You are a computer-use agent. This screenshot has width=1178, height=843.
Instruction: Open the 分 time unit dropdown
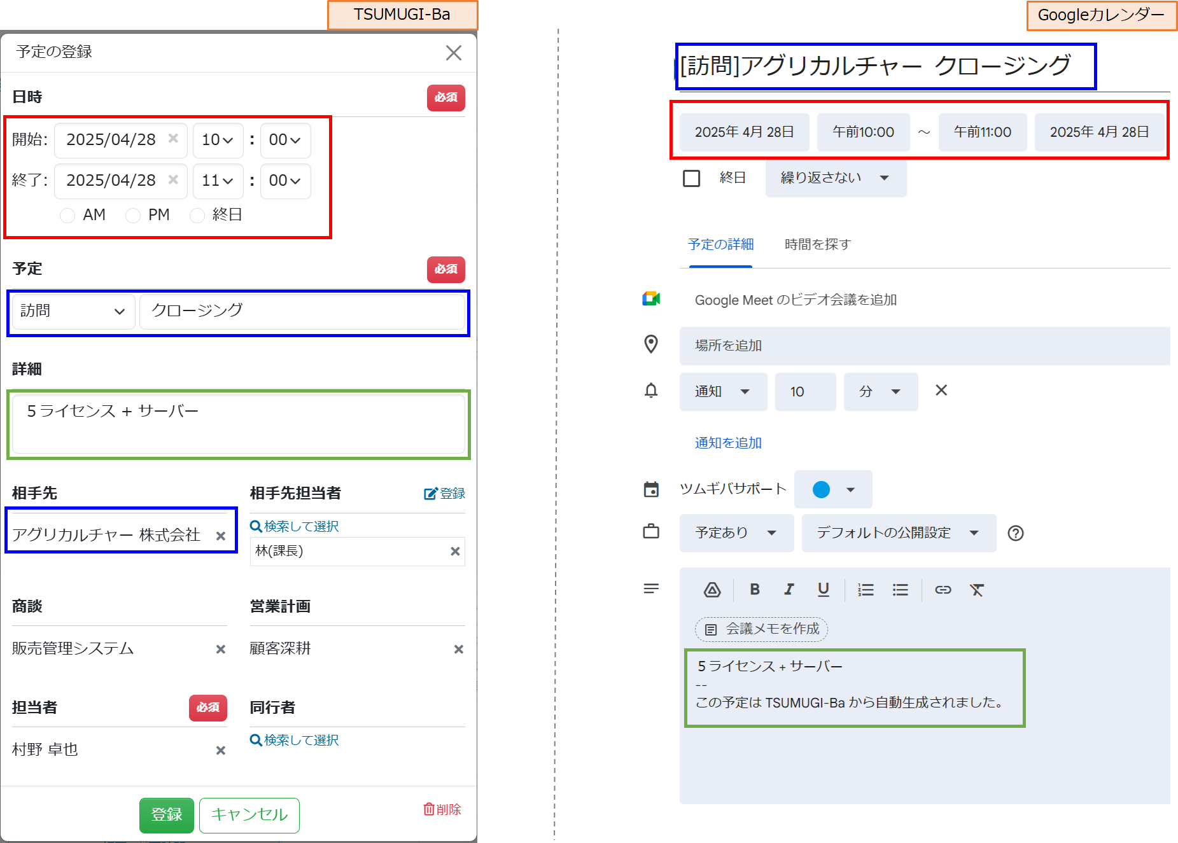coord(881,391)
